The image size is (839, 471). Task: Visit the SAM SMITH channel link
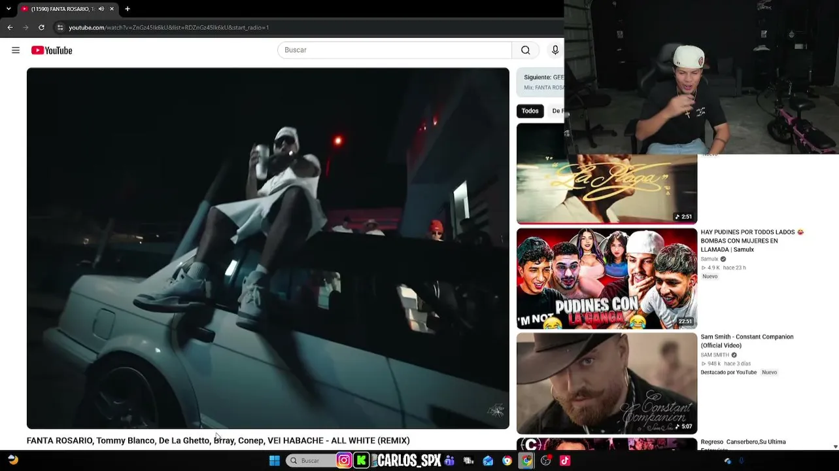click(715, 355)
